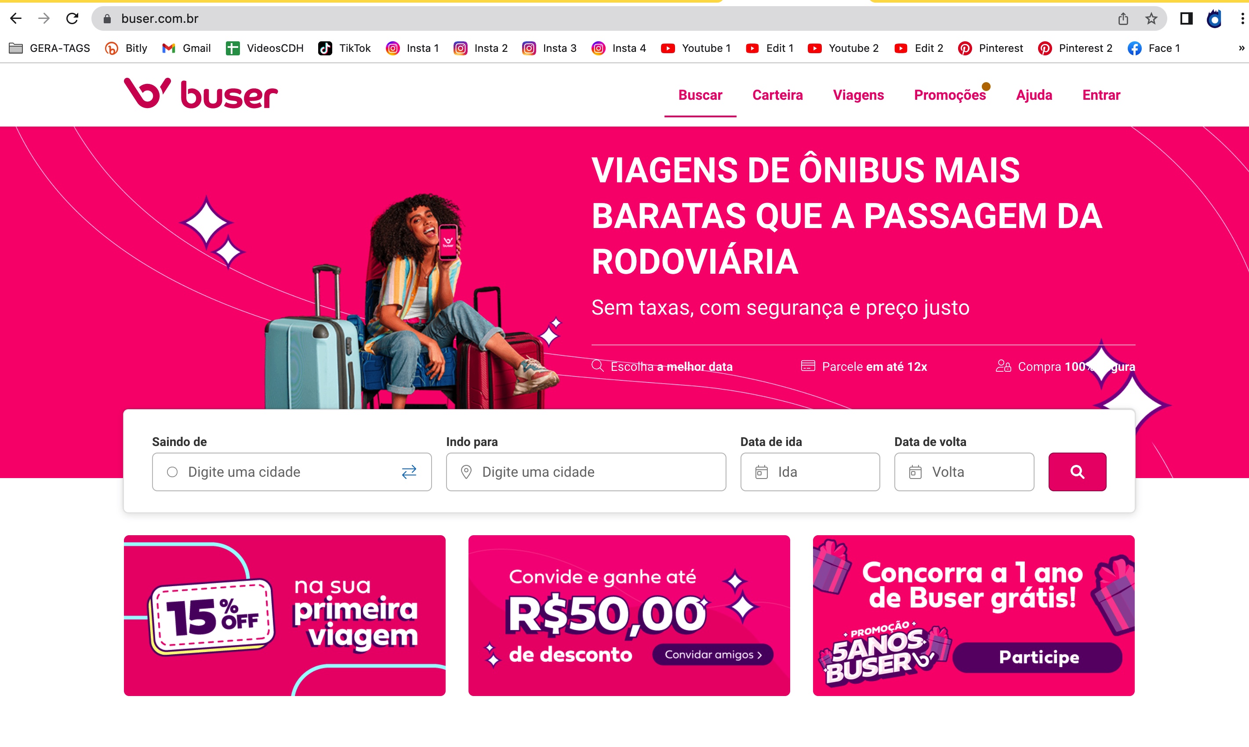Expand hidden bookmarks chevron
This screenshot has height=747, width=1249.
click(1242, 48)
